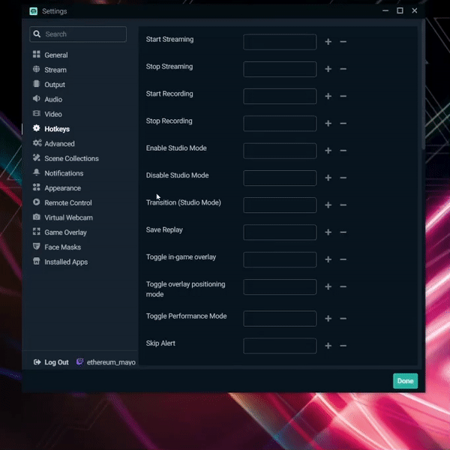Click the Installed Apps store icon
The height and width of the screenshot is (450, 450).
point(37,261)
